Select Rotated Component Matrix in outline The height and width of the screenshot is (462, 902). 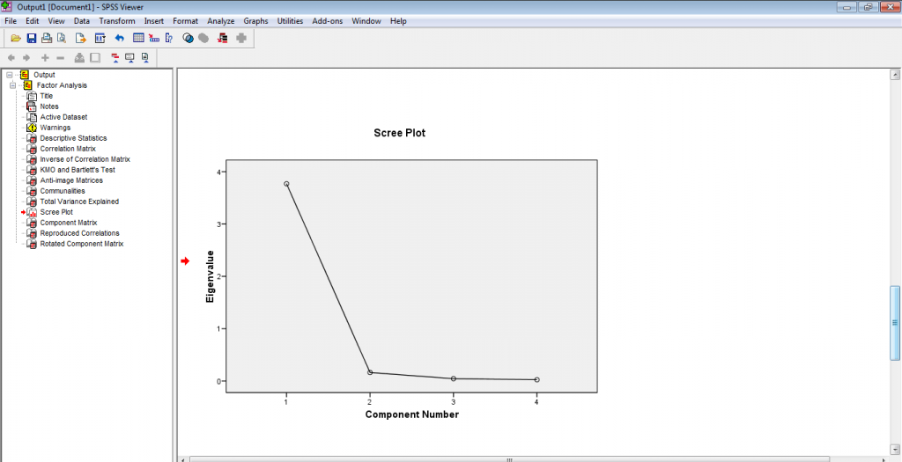[81, 244]
